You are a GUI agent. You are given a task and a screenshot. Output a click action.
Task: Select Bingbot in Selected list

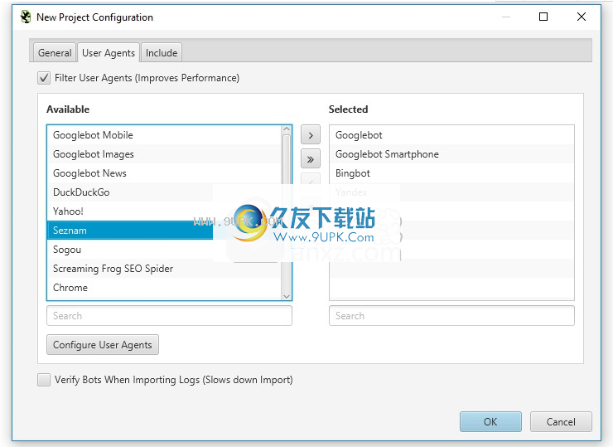(451, 173)
